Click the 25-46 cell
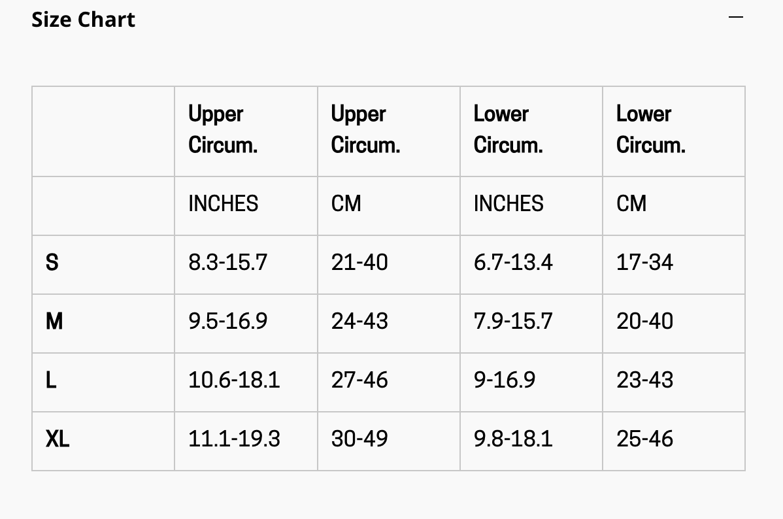The height and width of the screenshot is (519, 783). tap(644, 439)
